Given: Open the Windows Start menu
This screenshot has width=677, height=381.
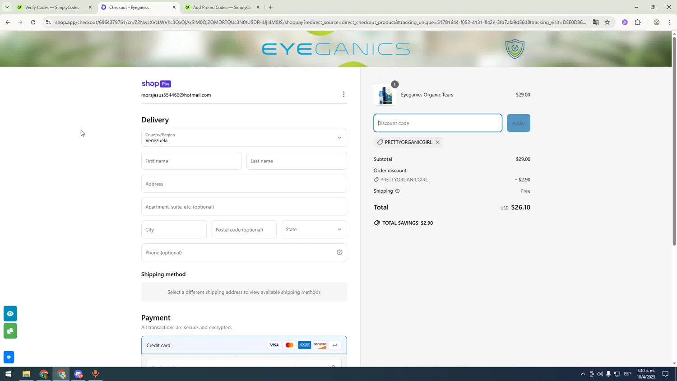Looking at the screenshot, I should click(x=8, y=374).
